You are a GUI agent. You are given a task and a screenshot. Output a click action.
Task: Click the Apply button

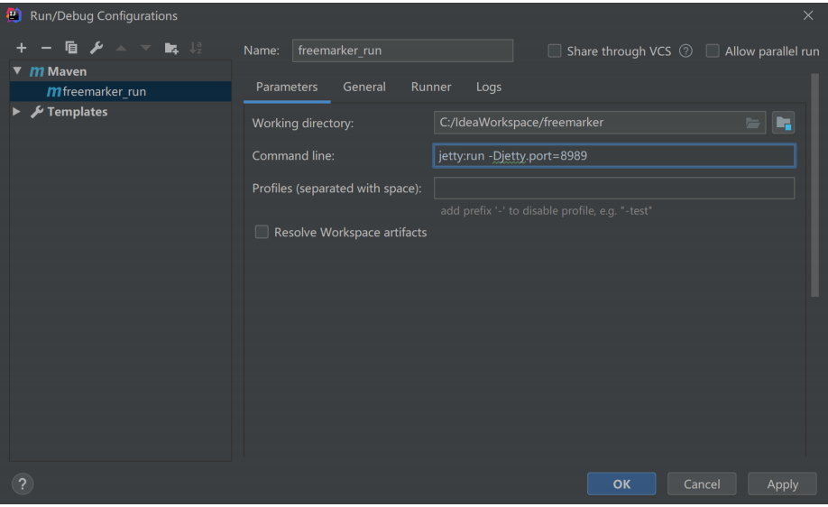click(x=782, y=484)
